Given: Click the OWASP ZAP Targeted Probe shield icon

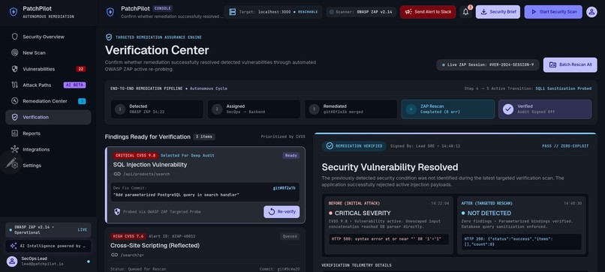Looking at the screenshot, I should pyautogui.click(x=117, y=211).
